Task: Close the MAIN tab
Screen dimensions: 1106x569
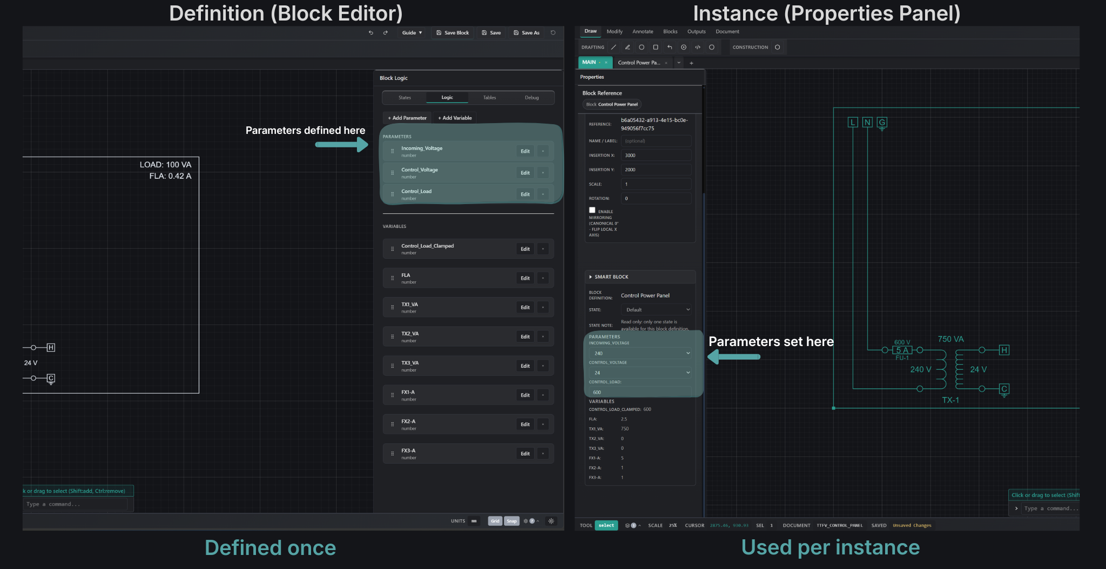Action: [606, 63]
